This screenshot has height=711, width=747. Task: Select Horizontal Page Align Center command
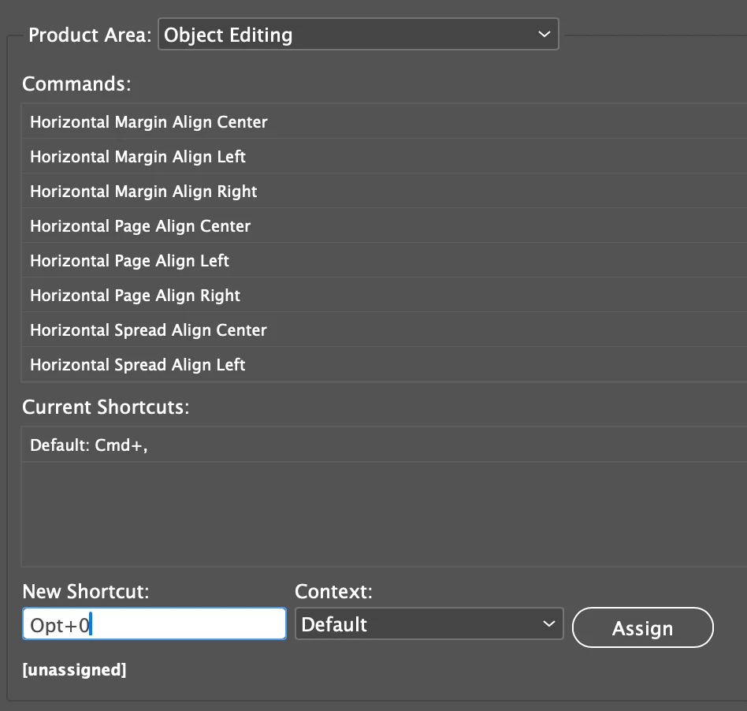[140, 226]
